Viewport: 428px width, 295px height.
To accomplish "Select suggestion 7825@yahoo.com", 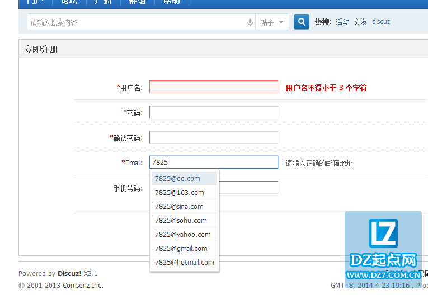I will [x=184, y=235].
